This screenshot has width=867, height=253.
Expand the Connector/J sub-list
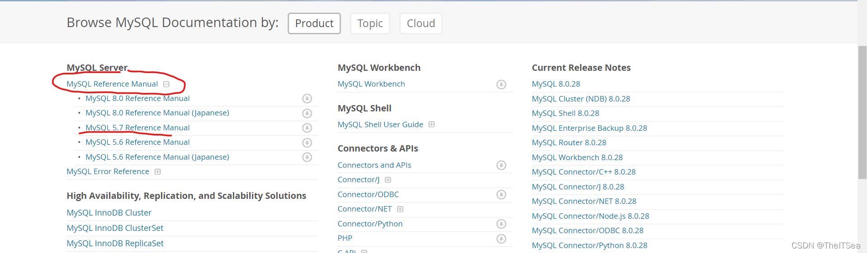pos(388,180)
